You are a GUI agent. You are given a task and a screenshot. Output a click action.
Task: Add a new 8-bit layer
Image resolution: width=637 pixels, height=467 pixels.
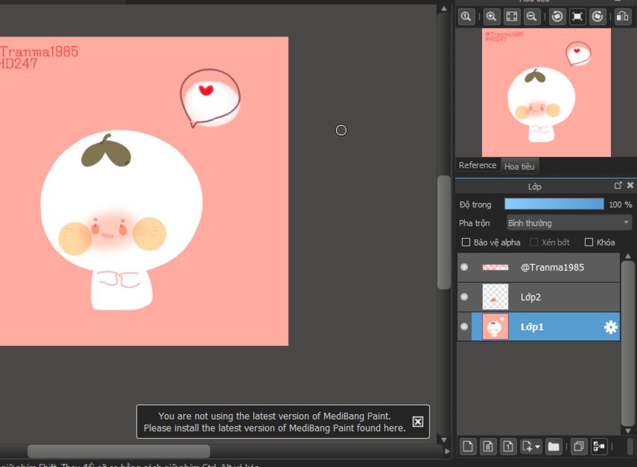(x=488, y=447)
